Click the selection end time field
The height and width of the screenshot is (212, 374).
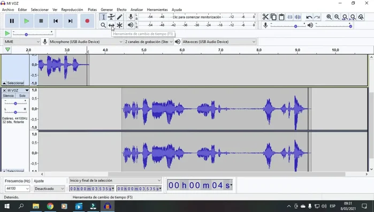tap(139, 189)
